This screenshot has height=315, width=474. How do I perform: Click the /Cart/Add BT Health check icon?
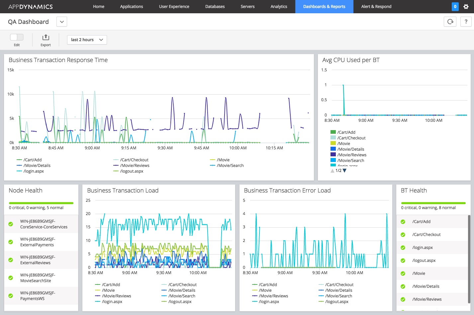tap(403, 222)
